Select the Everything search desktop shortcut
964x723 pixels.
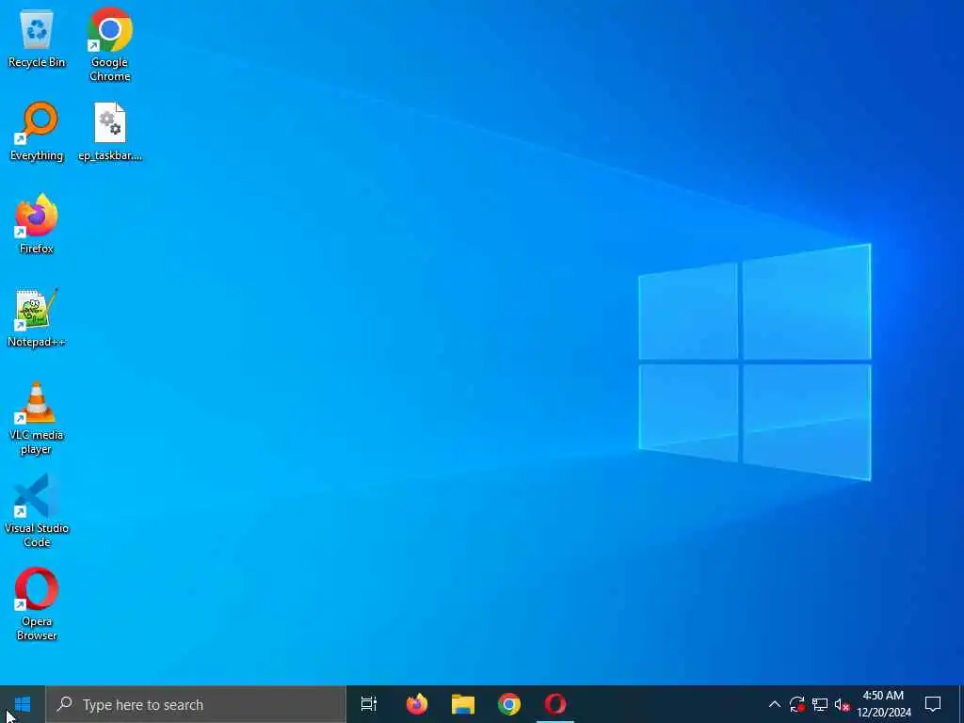pyautogui.click(x=37, y=132)
